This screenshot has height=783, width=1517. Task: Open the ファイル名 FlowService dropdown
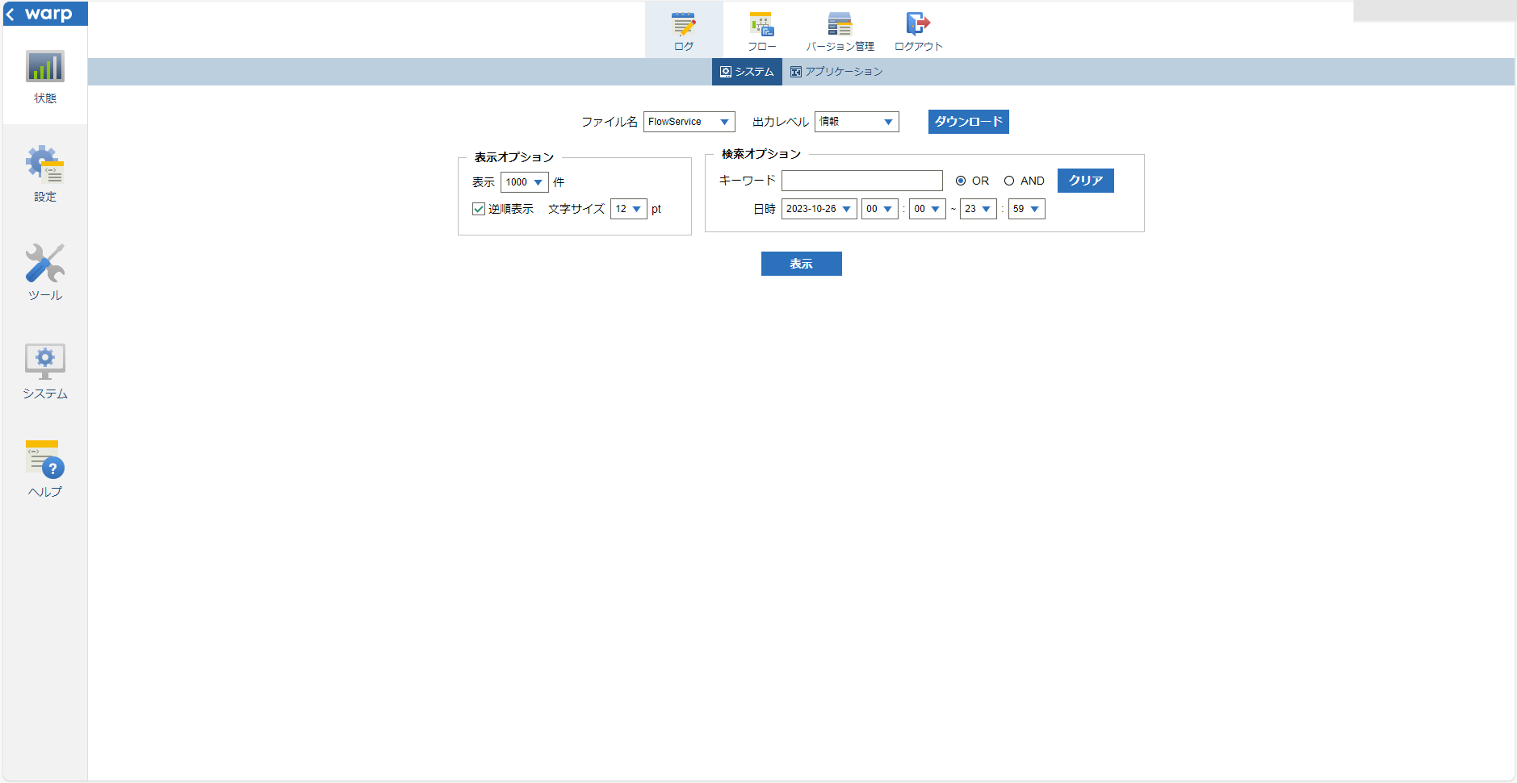[689, 122]
